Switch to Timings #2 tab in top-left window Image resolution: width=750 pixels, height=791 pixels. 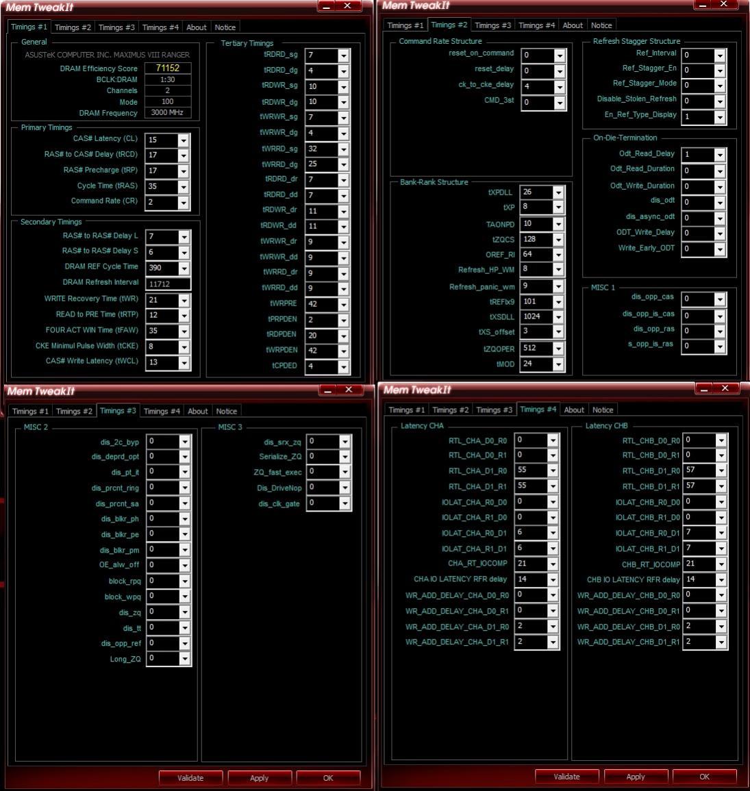(x=73, y=27)
